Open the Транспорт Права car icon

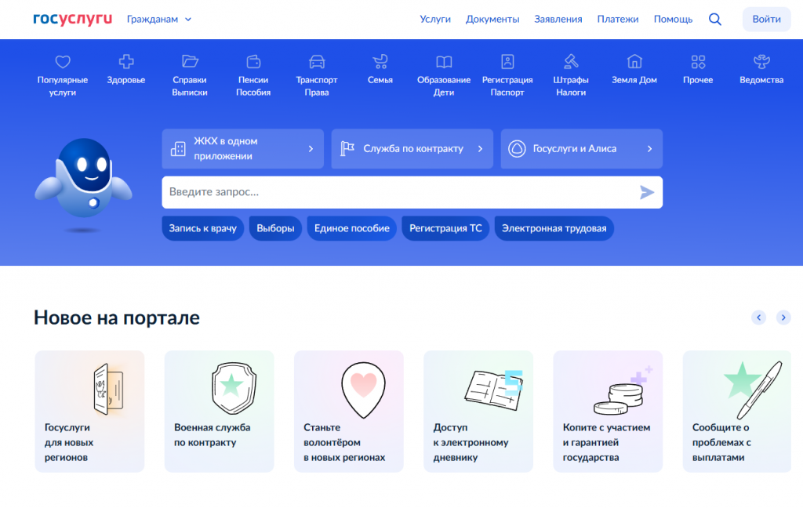[317, 62]
